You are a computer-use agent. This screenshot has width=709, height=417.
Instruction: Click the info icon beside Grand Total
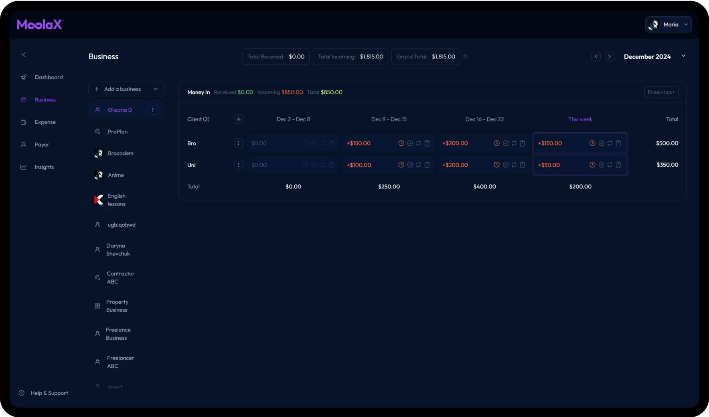[x=466, y=56]
